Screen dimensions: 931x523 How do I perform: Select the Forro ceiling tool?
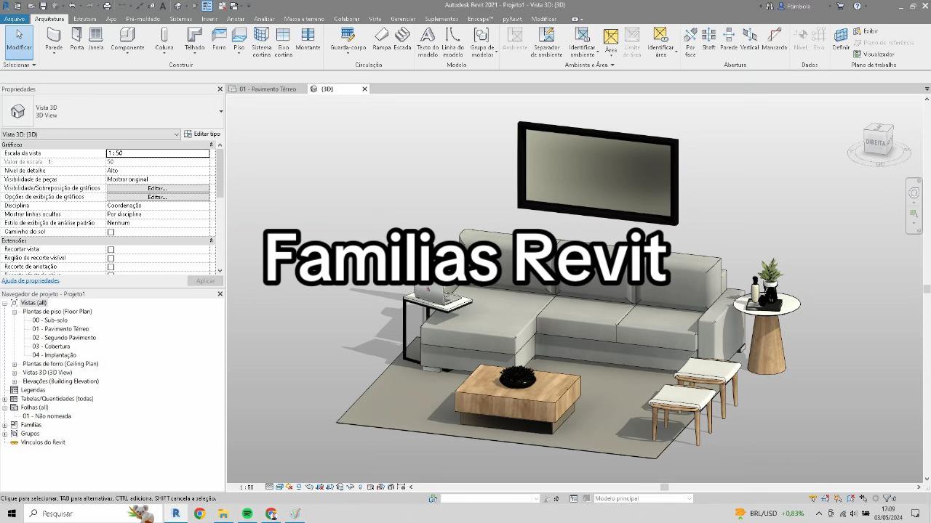coord(219,39)
